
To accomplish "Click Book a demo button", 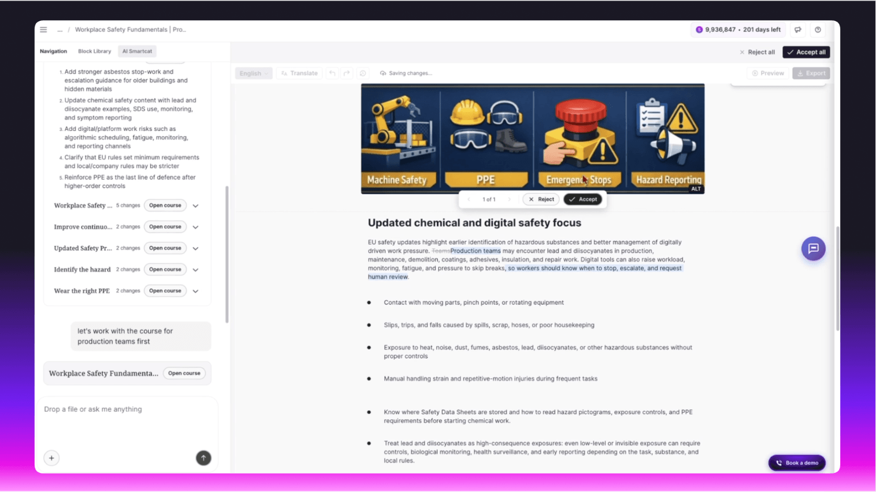I will pos(797,463).
